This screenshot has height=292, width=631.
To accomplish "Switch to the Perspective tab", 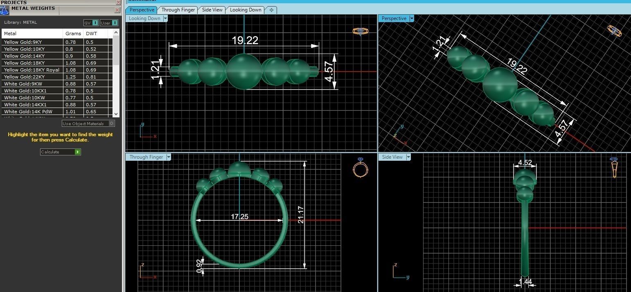I will click(142, 10).
